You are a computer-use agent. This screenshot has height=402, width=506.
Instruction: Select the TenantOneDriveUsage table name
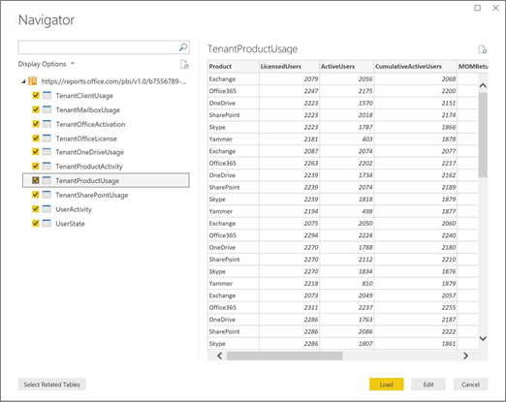89,152
